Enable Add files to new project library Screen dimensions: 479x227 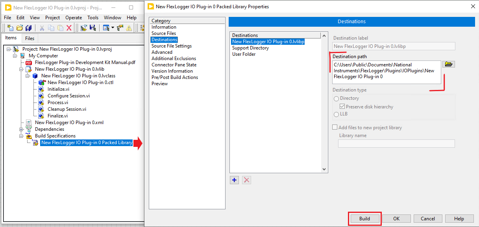pos(335,127)
